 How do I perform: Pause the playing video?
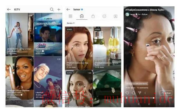[x=127, y=98]
